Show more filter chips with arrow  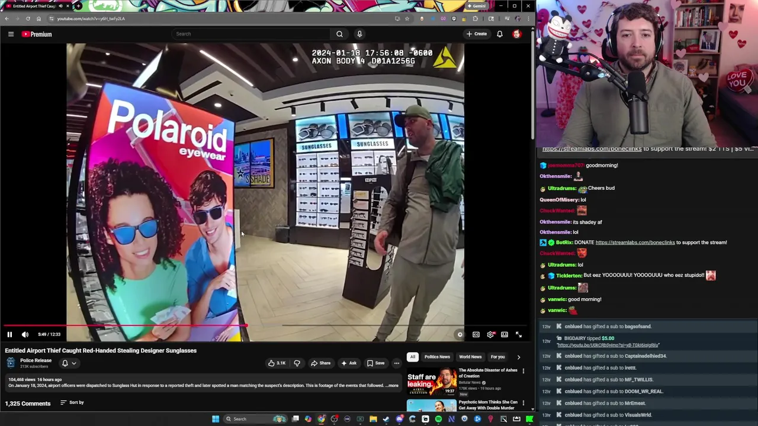point(518,357)
